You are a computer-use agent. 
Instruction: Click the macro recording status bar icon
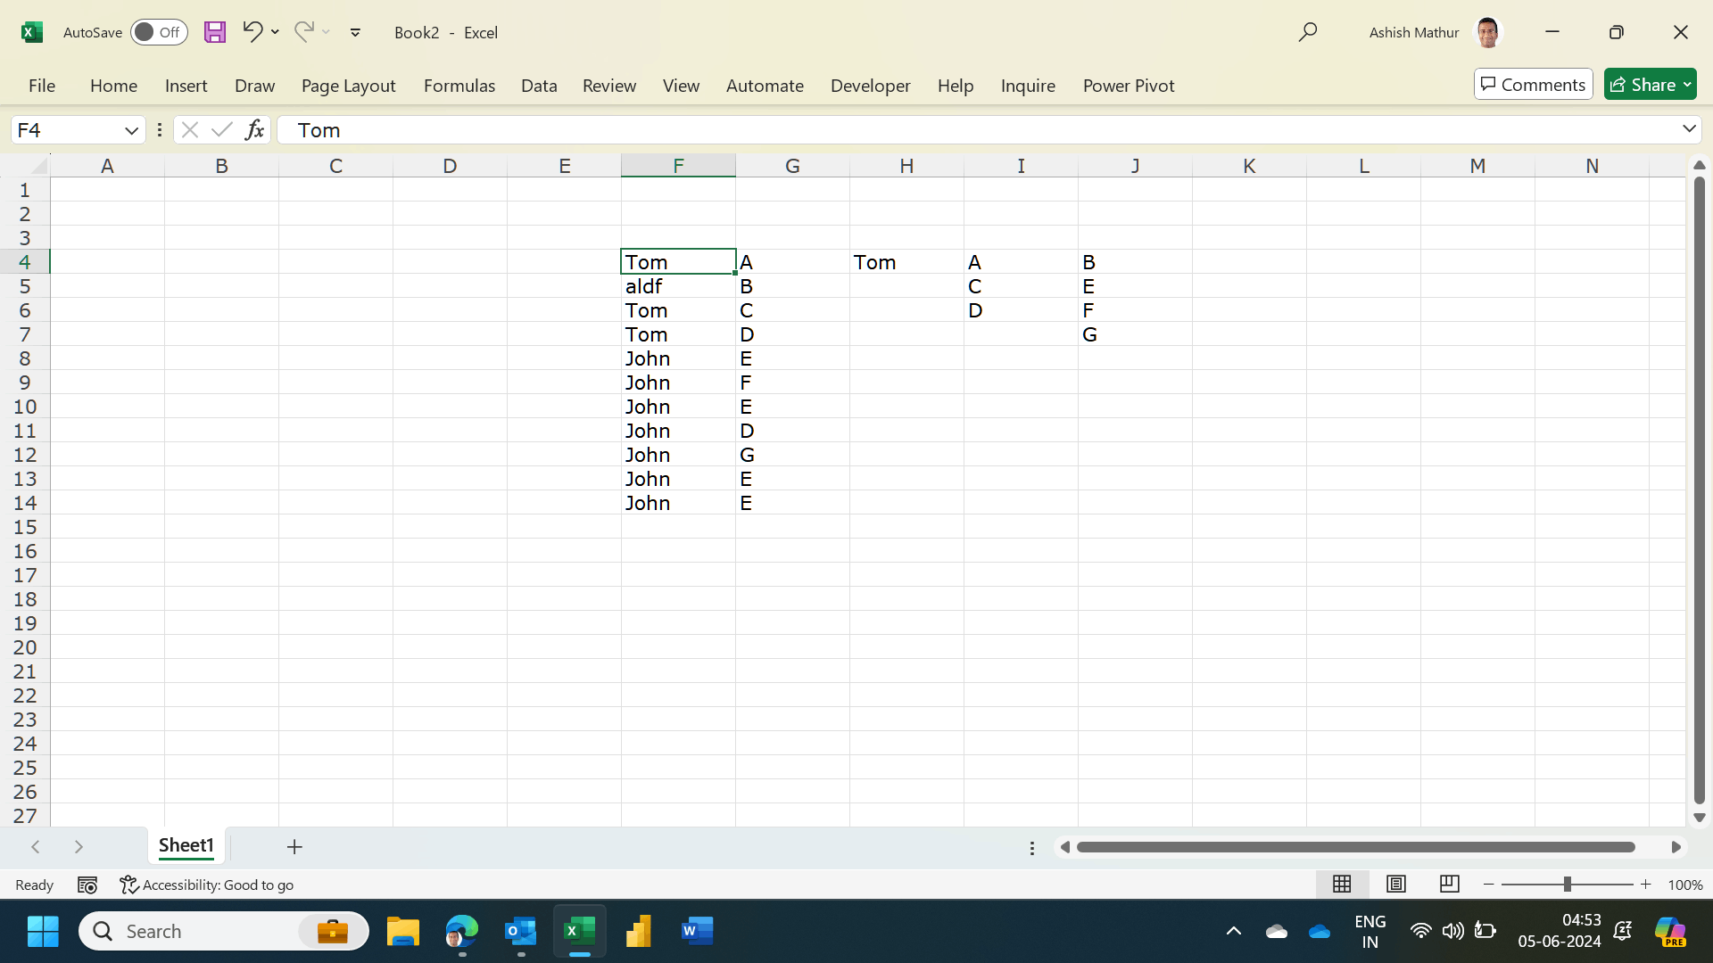[87, 885]
